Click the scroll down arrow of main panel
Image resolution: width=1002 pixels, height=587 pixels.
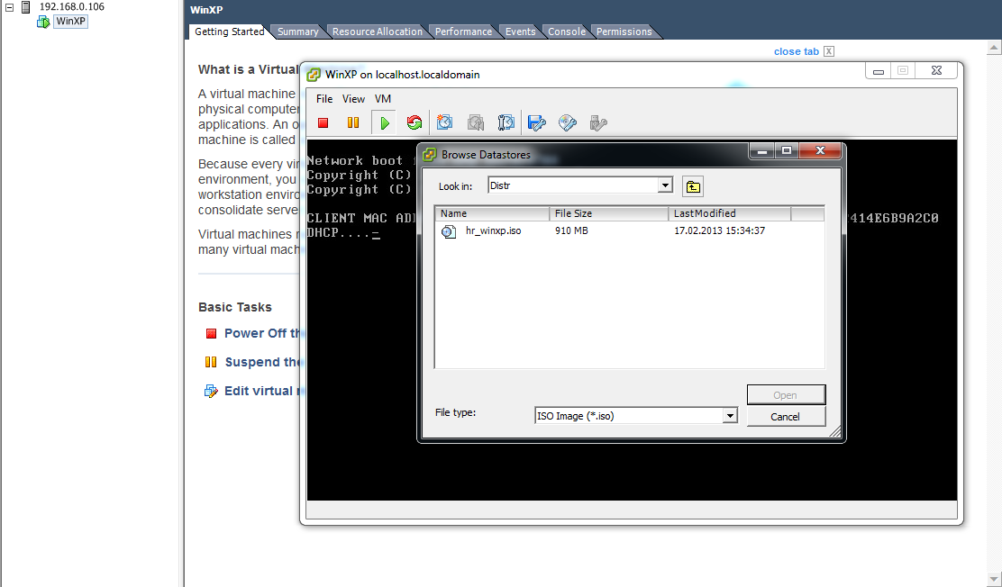pos(994,580)
